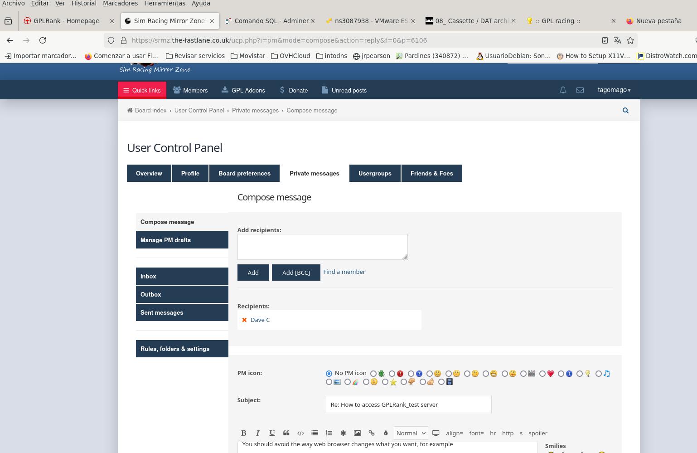The image size is (697, 453).
Task: Click the insert image toolbar icon
Action: click(357, 433)
